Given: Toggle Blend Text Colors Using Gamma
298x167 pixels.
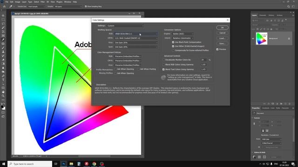Looking at the screenshot, I should tap(163, 70).
